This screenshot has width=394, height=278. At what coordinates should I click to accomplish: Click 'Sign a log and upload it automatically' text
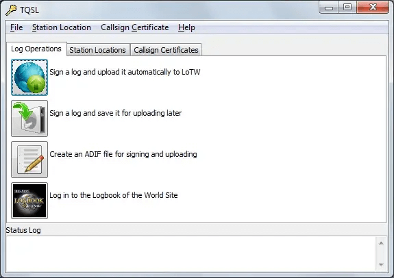(125, 72)
